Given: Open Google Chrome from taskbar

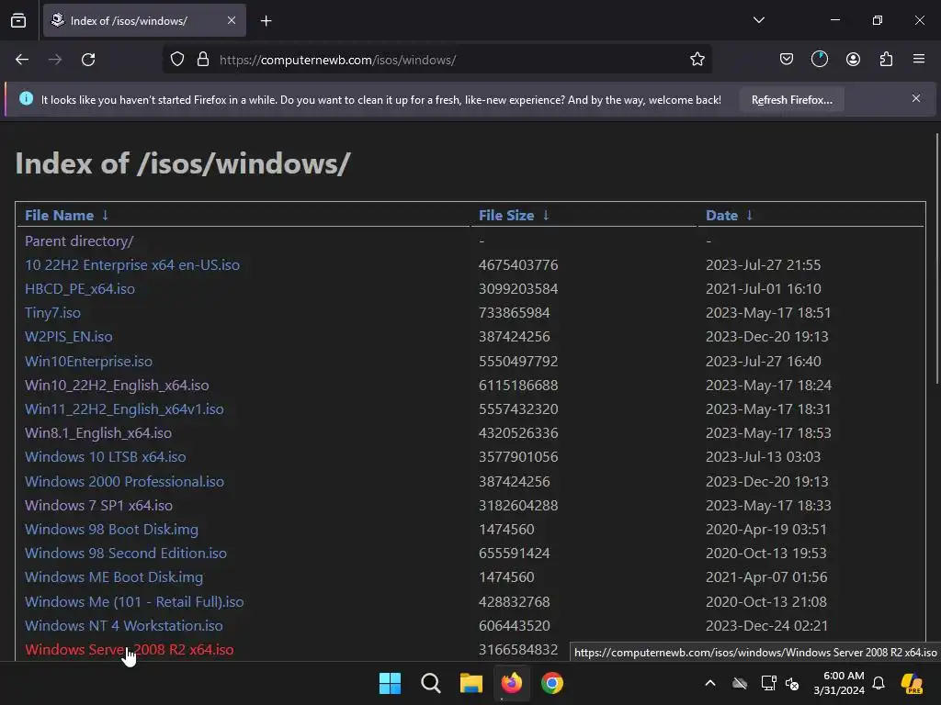Looking at the screenshot, I should (552, 683).
